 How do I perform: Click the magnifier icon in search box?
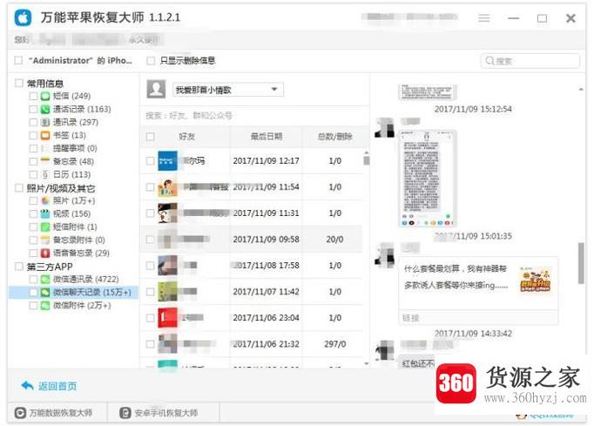489,61
